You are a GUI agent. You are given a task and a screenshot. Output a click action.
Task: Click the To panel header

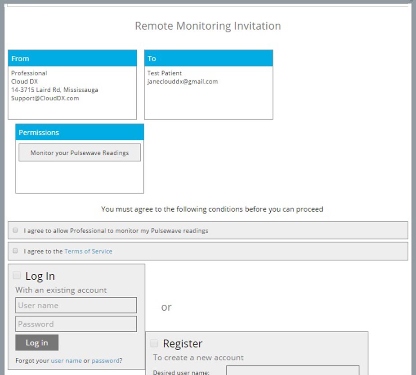[x=209, y=58]
